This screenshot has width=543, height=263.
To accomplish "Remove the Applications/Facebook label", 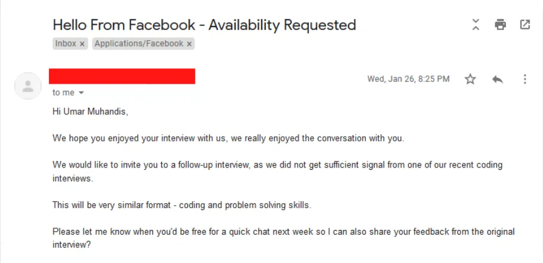I will [189, 44].
